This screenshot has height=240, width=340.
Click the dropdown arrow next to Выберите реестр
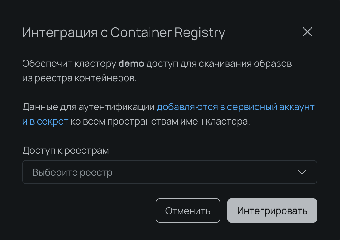[x=302, y=172]
